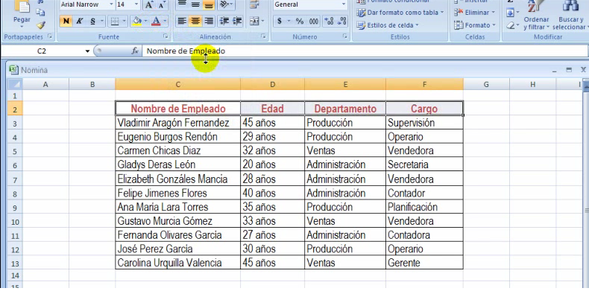Select row 8 header
The width and height of the screenshot is (589, 291).
[x=15, y=194]
